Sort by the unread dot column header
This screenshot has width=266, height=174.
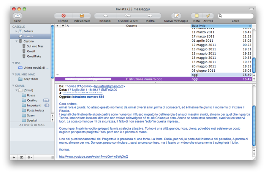(x=57, y=26)
